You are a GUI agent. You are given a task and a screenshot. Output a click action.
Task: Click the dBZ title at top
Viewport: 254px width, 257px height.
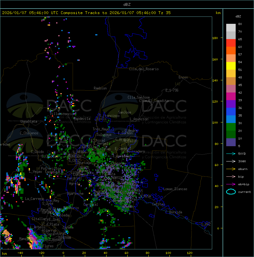pyautogui.click(x=127, y=5)
